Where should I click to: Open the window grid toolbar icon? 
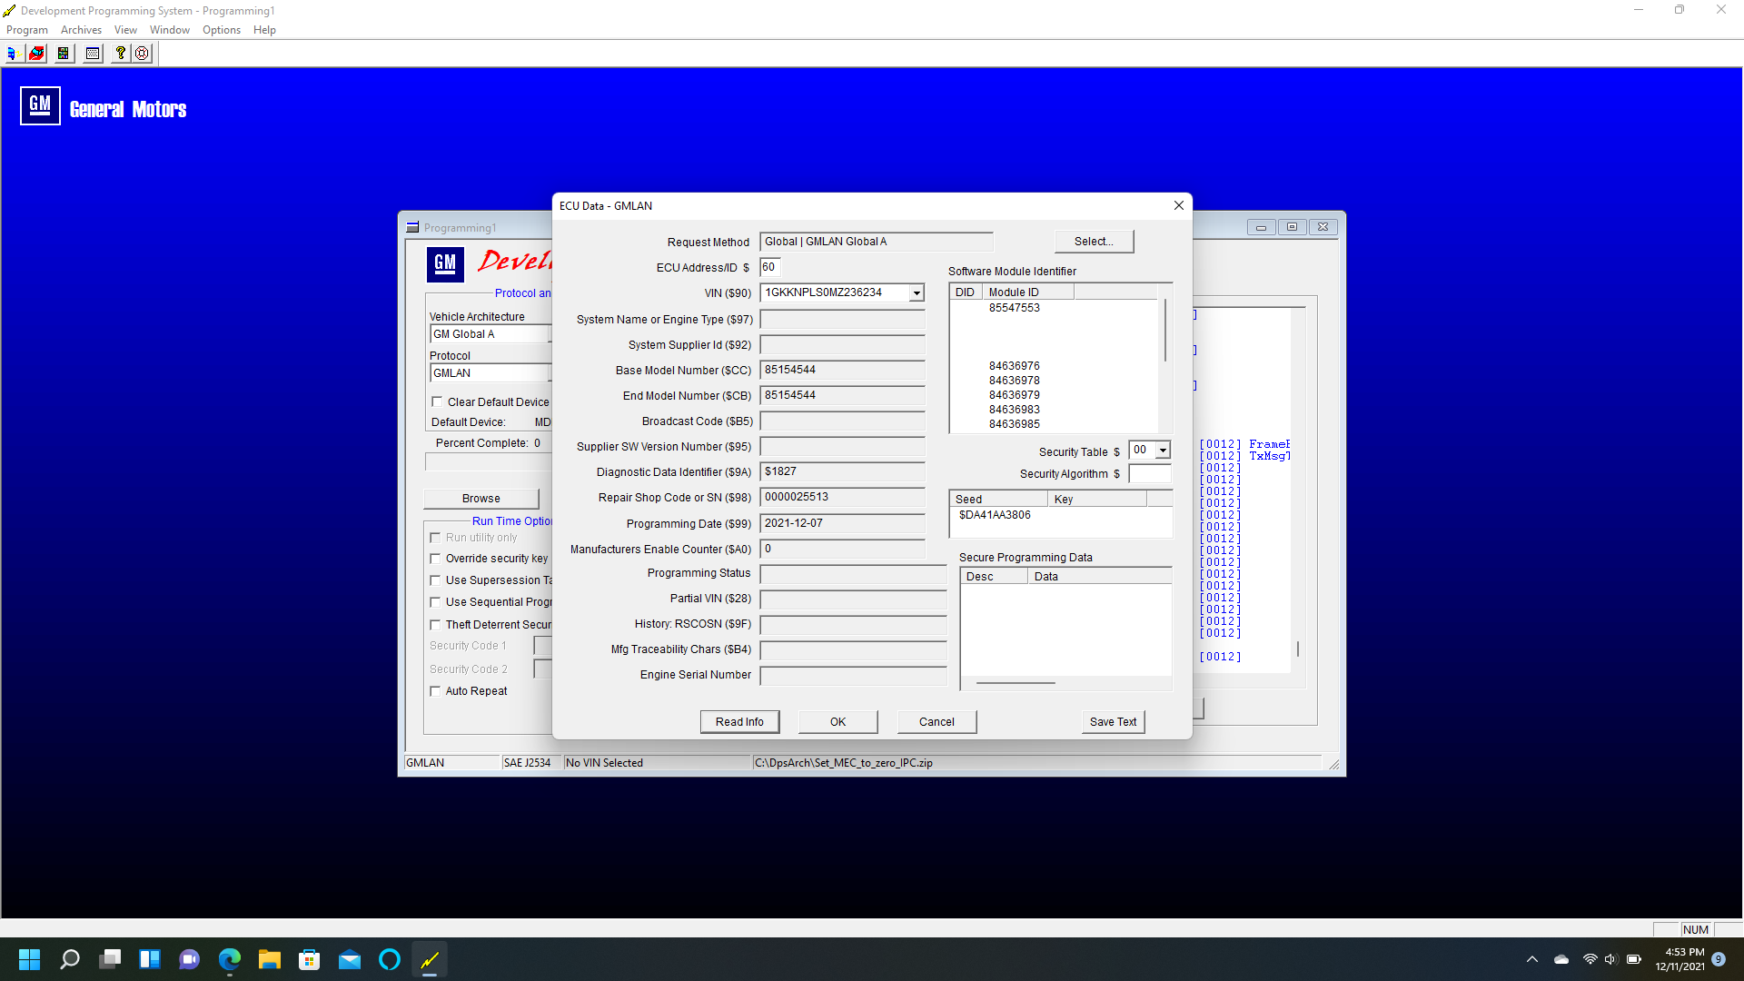point(92,53)
